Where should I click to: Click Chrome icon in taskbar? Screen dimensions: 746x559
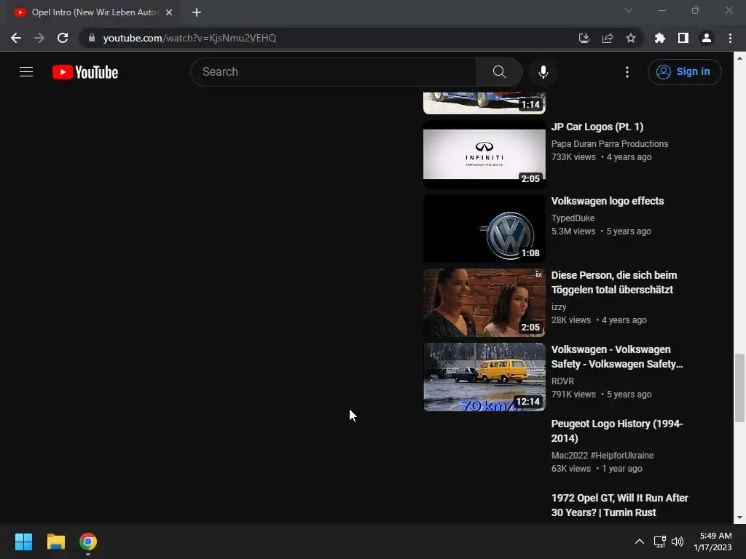tap(88, 542)
